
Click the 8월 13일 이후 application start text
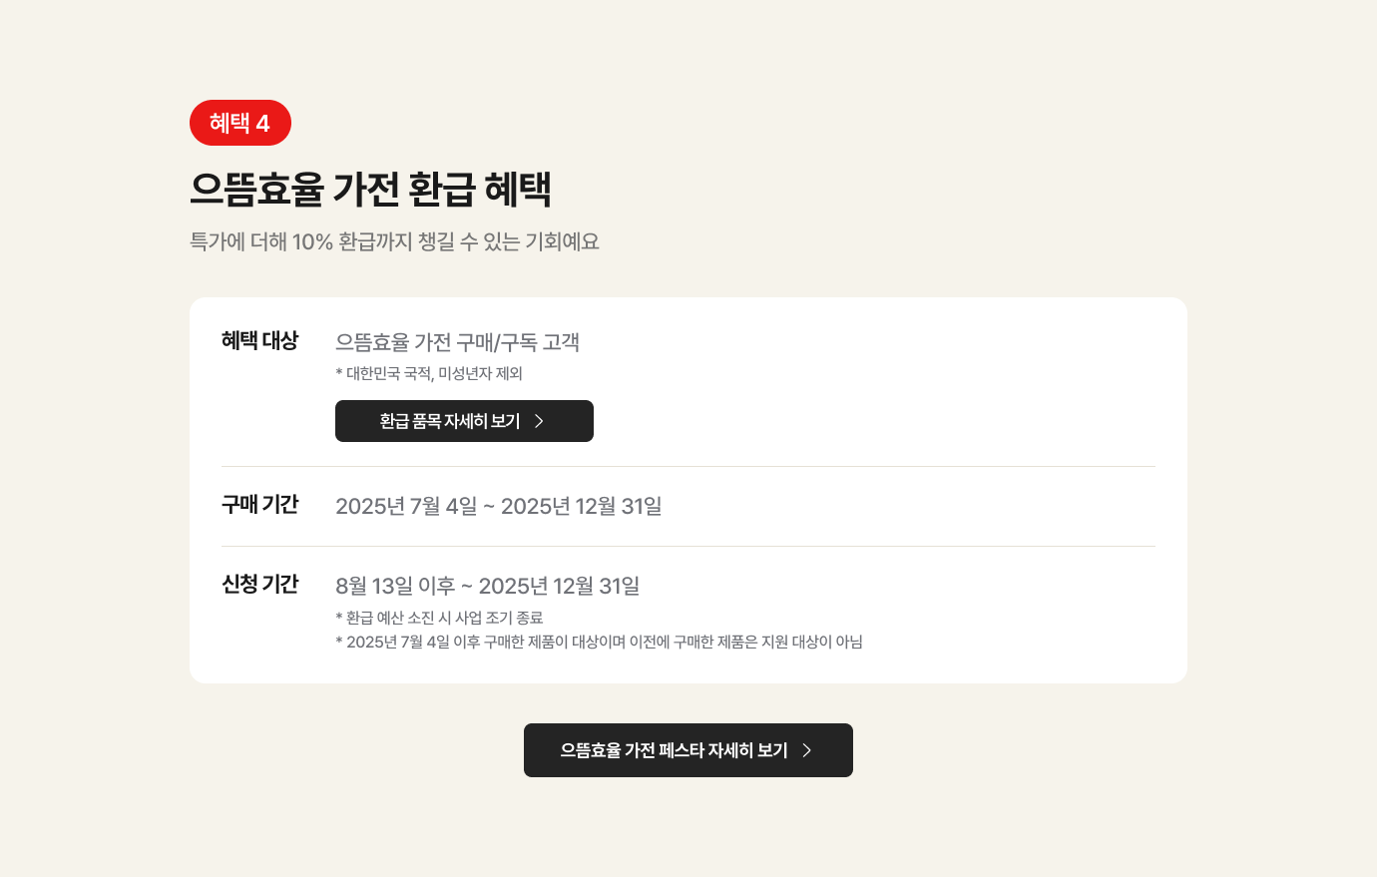(395, 586)
